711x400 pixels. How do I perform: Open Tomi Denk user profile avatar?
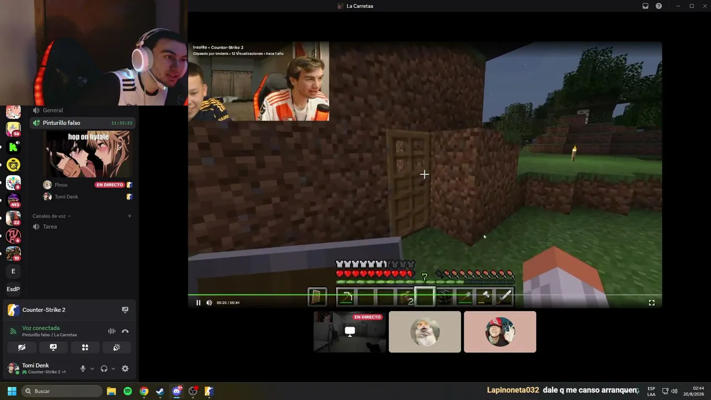click(x=13, y=368)
